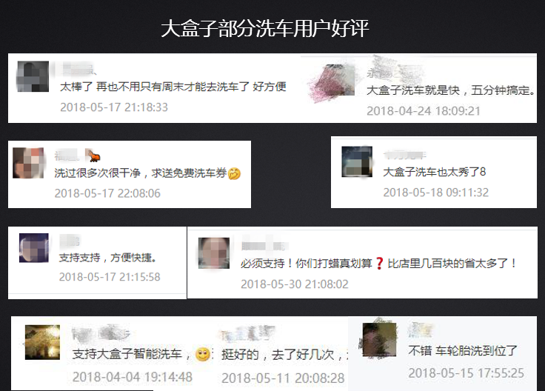Viewport: 545px width, 391px height.
Task: Click the horse emoji icon next to username
Action: pyautogui.click(x=93, y=156)
